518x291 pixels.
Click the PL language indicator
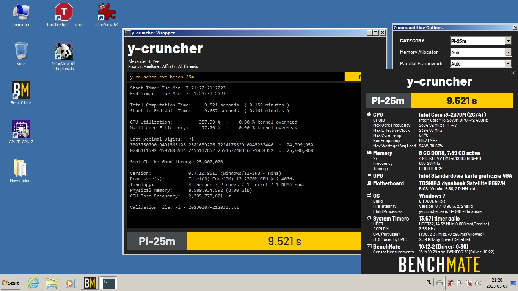coord(429,282)
